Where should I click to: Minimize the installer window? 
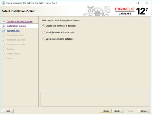coord(129,3)
